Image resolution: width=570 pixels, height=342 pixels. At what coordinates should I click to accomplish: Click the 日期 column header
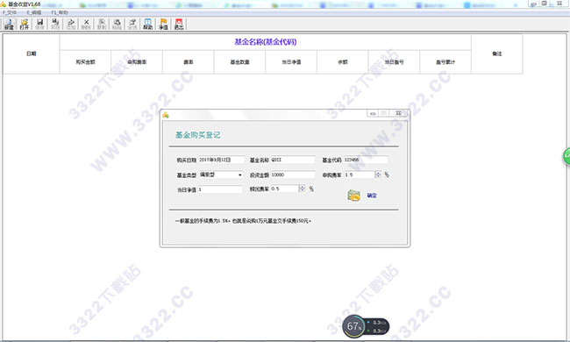click(x=32, y=53)
